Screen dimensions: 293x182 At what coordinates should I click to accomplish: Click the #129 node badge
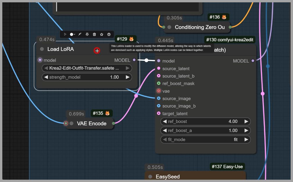pos(125,39)
